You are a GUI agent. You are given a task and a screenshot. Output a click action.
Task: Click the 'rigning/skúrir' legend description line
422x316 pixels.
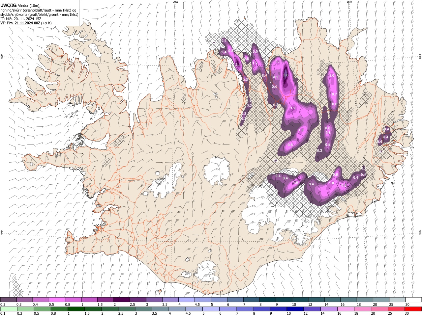click(x=38, y=10)
